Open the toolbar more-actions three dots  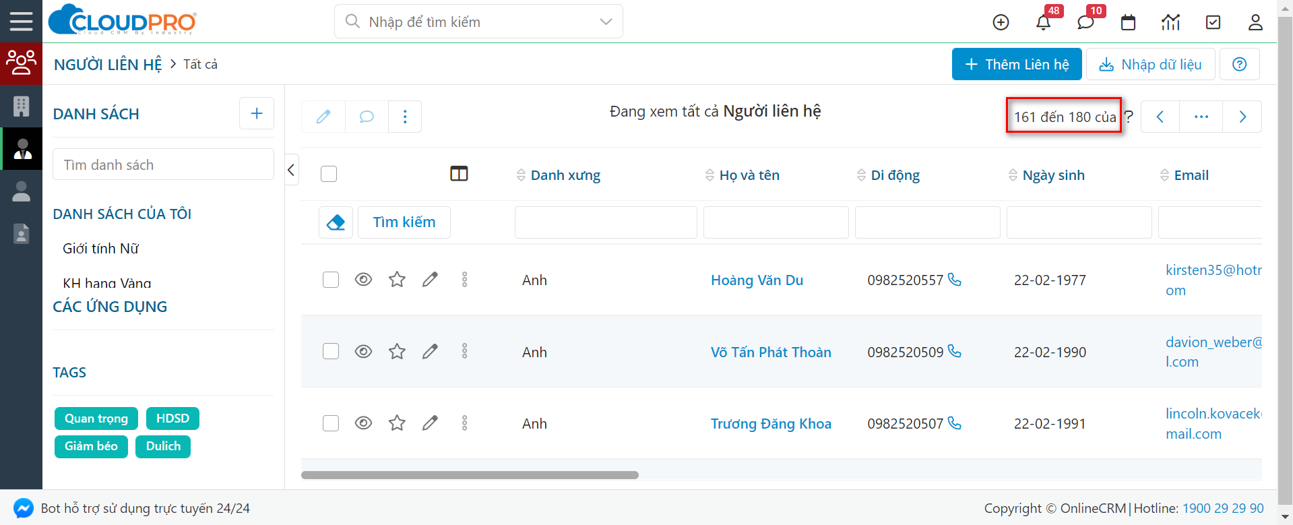pyautogui.click(x=405, y=117)
